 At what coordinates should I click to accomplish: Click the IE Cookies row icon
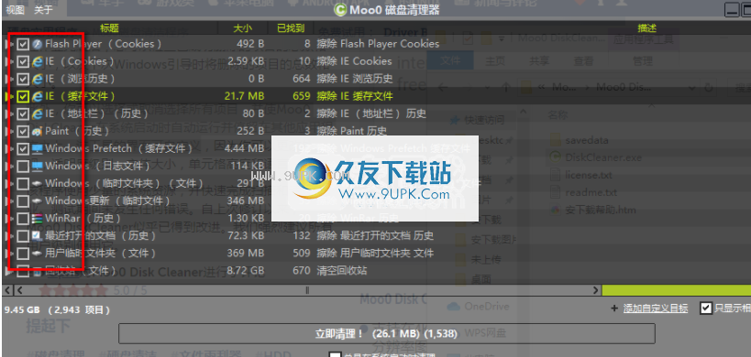(x=37, y=61)
